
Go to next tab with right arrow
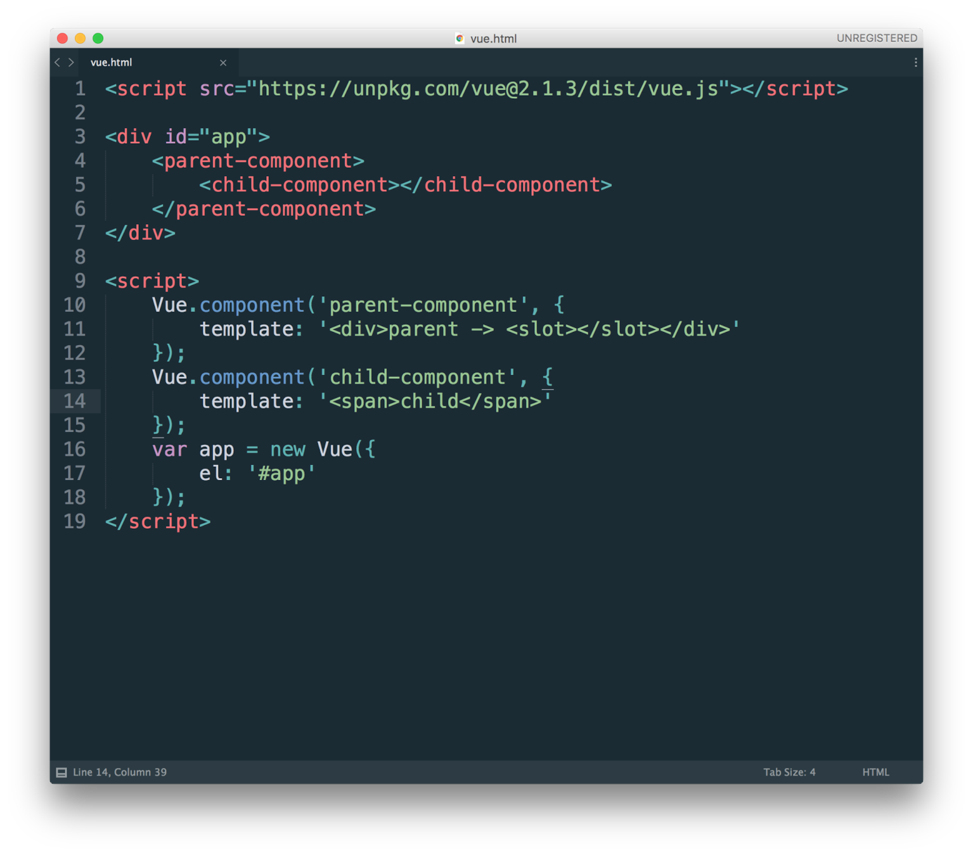(71, 62)
